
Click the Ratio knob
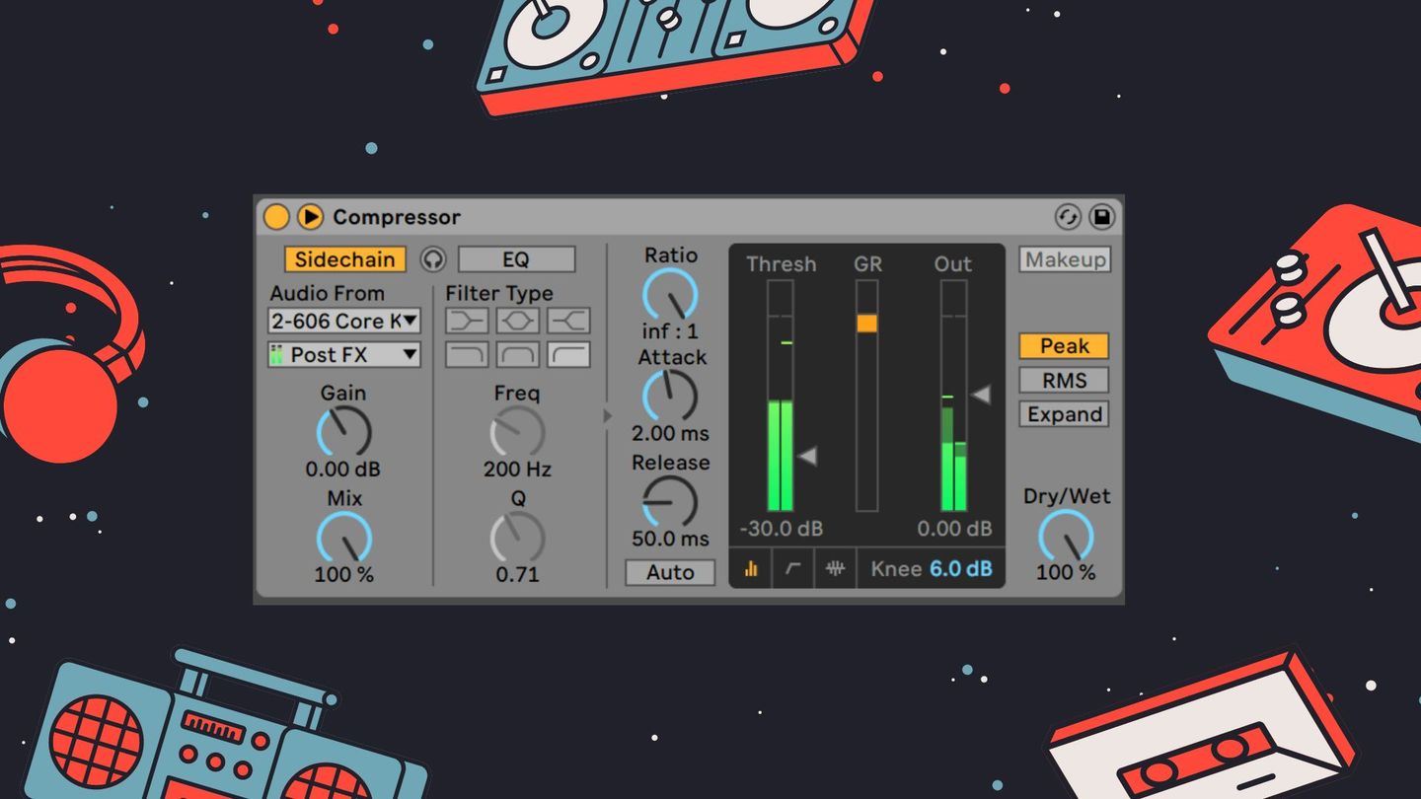coord(670,294)
